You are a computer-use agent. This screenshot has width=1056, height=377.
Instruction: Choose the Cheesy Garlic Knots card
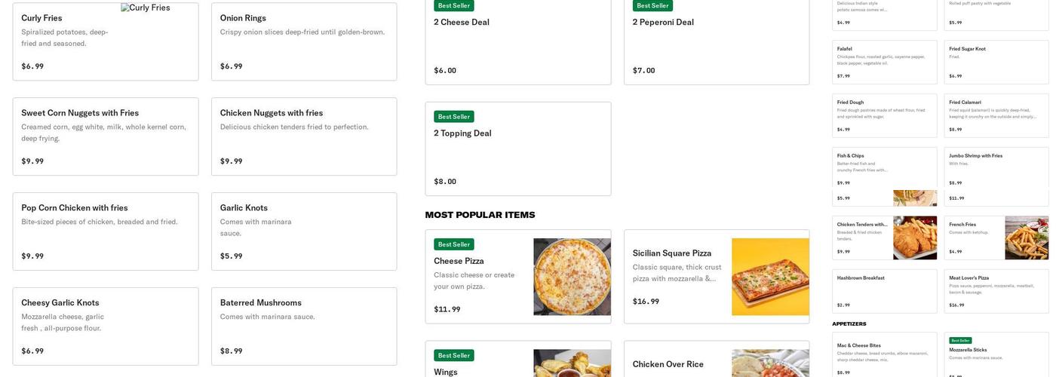click(106, 326)
